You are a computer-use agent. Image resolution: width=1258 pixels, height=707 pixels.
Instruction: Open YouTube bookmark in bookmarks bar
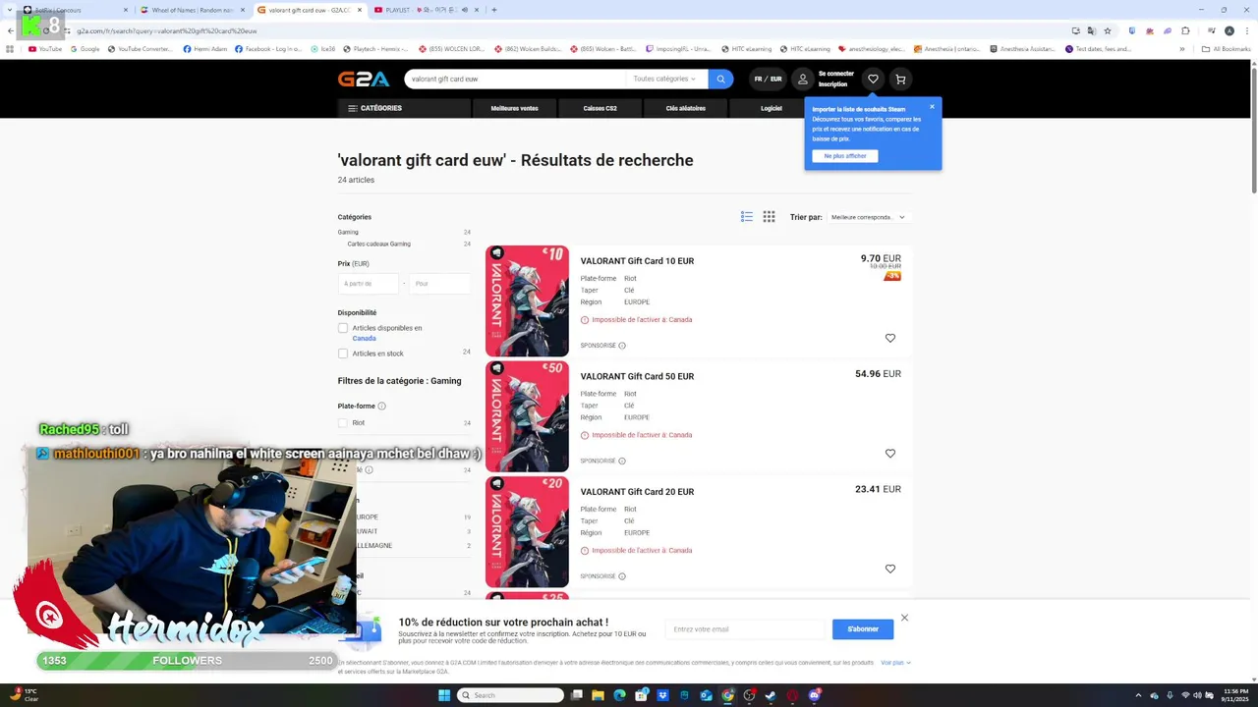click(x=45, y=48)
